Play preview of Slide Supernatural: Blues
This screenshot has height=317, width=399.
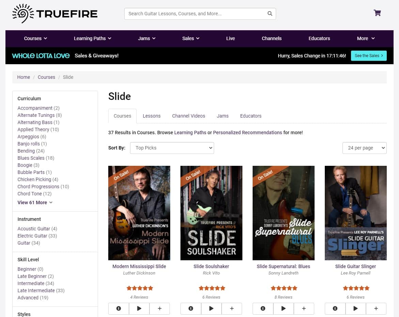pyautogui.click(x=284, y=309)
